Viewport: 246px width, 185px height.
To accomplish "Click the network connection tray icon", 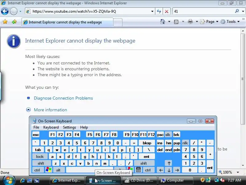I will (x=217, y=180).
